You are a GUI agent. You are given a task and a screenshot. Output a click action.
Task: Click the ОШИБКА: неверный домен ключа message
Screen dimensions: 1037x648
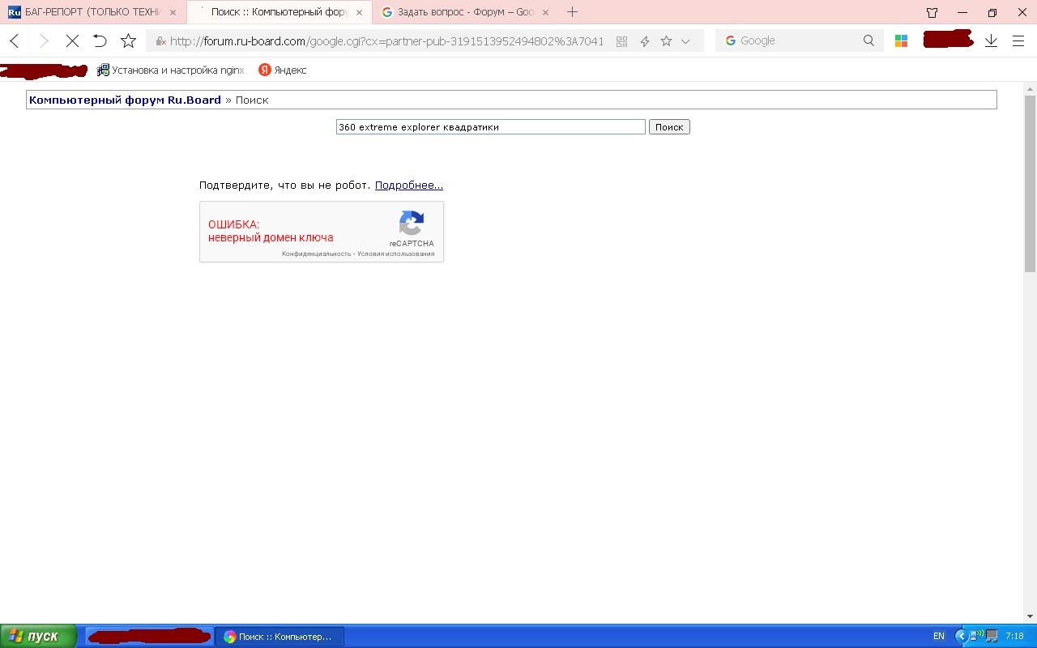(x=271, y=231)
